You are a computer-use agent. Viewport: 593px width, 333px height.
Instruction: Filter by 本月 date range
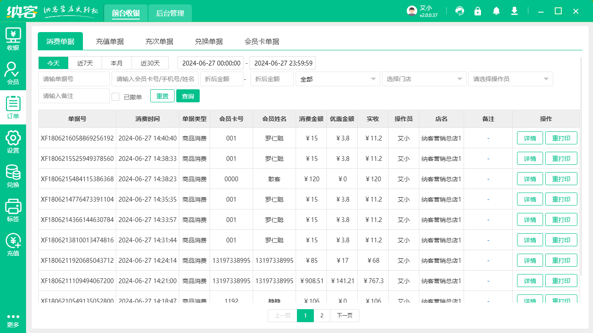pyautogui.click(x=117, y=63)
